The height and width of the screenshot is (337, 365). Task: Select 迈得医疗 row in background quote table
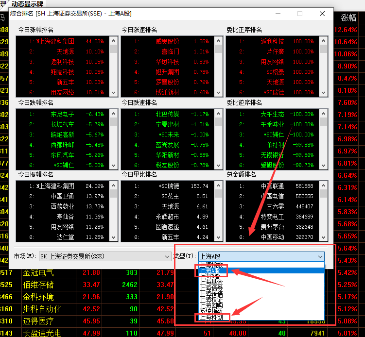(38, 321)
